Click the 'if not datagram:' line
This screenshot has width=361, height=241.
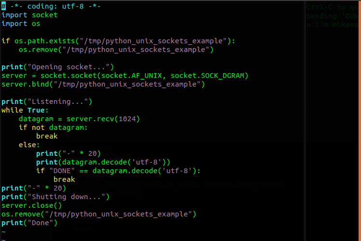tap(53, 128)
